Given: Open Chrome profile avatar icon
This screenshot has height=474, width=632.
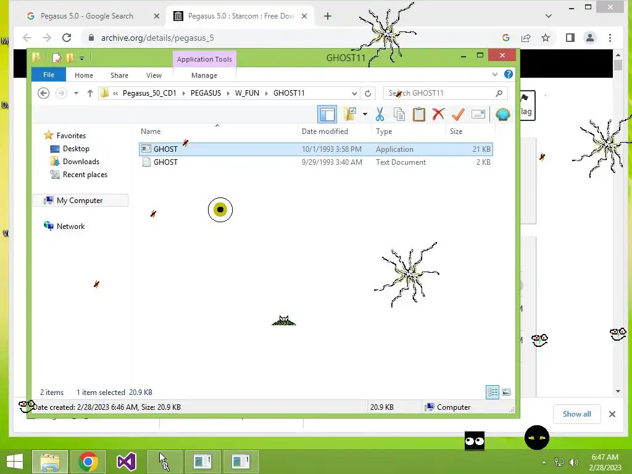Looking at the screenshot, I should click(x=589, y=38).
